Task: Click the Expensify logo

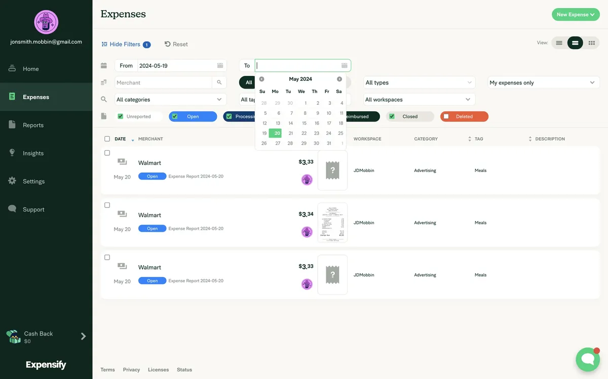Action: pyautogui.click(x=46, y=365)
